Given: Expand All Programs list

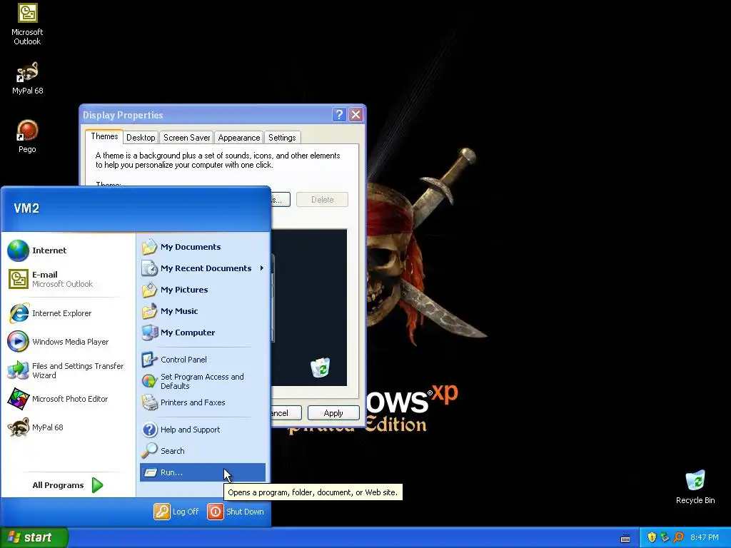Looking at the screenshot, I should (68, 485).
